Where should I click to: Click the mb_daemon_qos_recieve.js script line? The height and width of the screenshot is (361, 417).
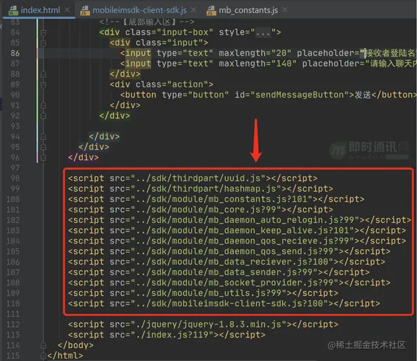click(237, 241)
